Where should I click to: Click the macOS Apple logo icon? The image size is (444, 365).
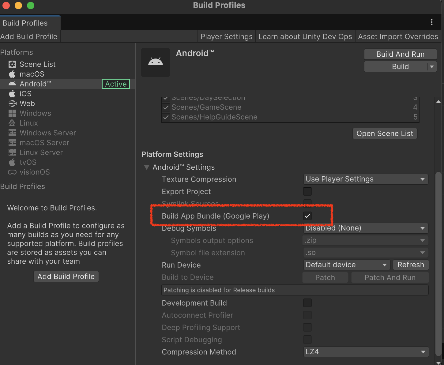pyautogui.click(x=12, y=74)
